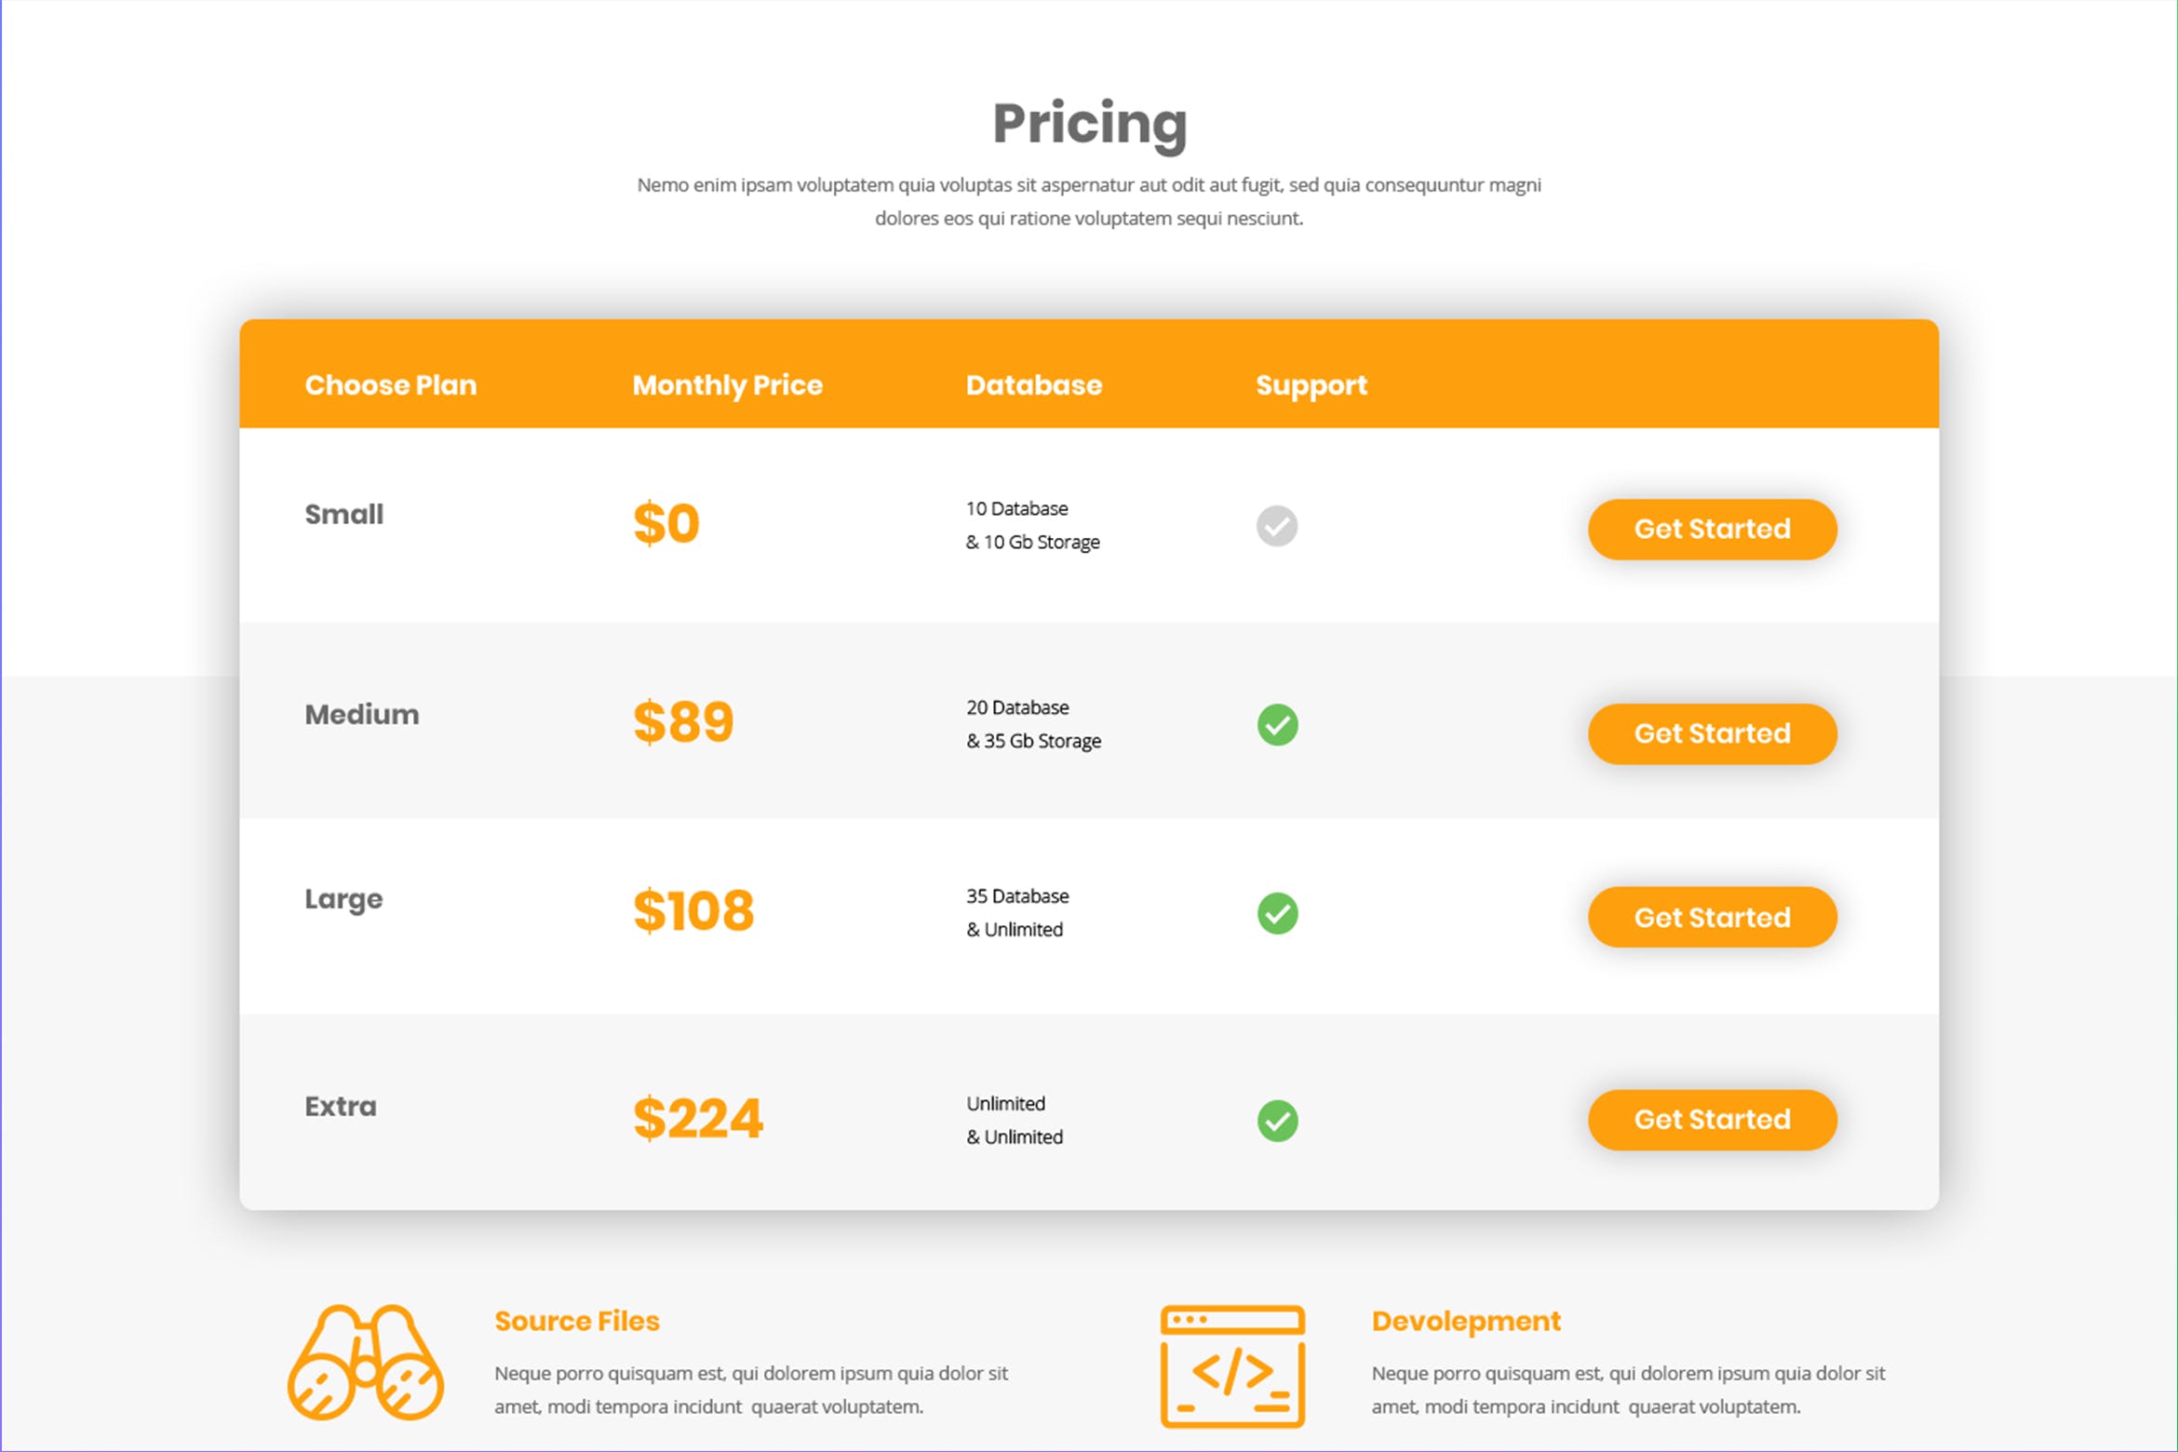Screen dimensions: 2178x1452
Task: Click the green checkmark for Medium support
Action: (x=1277, y=724)
